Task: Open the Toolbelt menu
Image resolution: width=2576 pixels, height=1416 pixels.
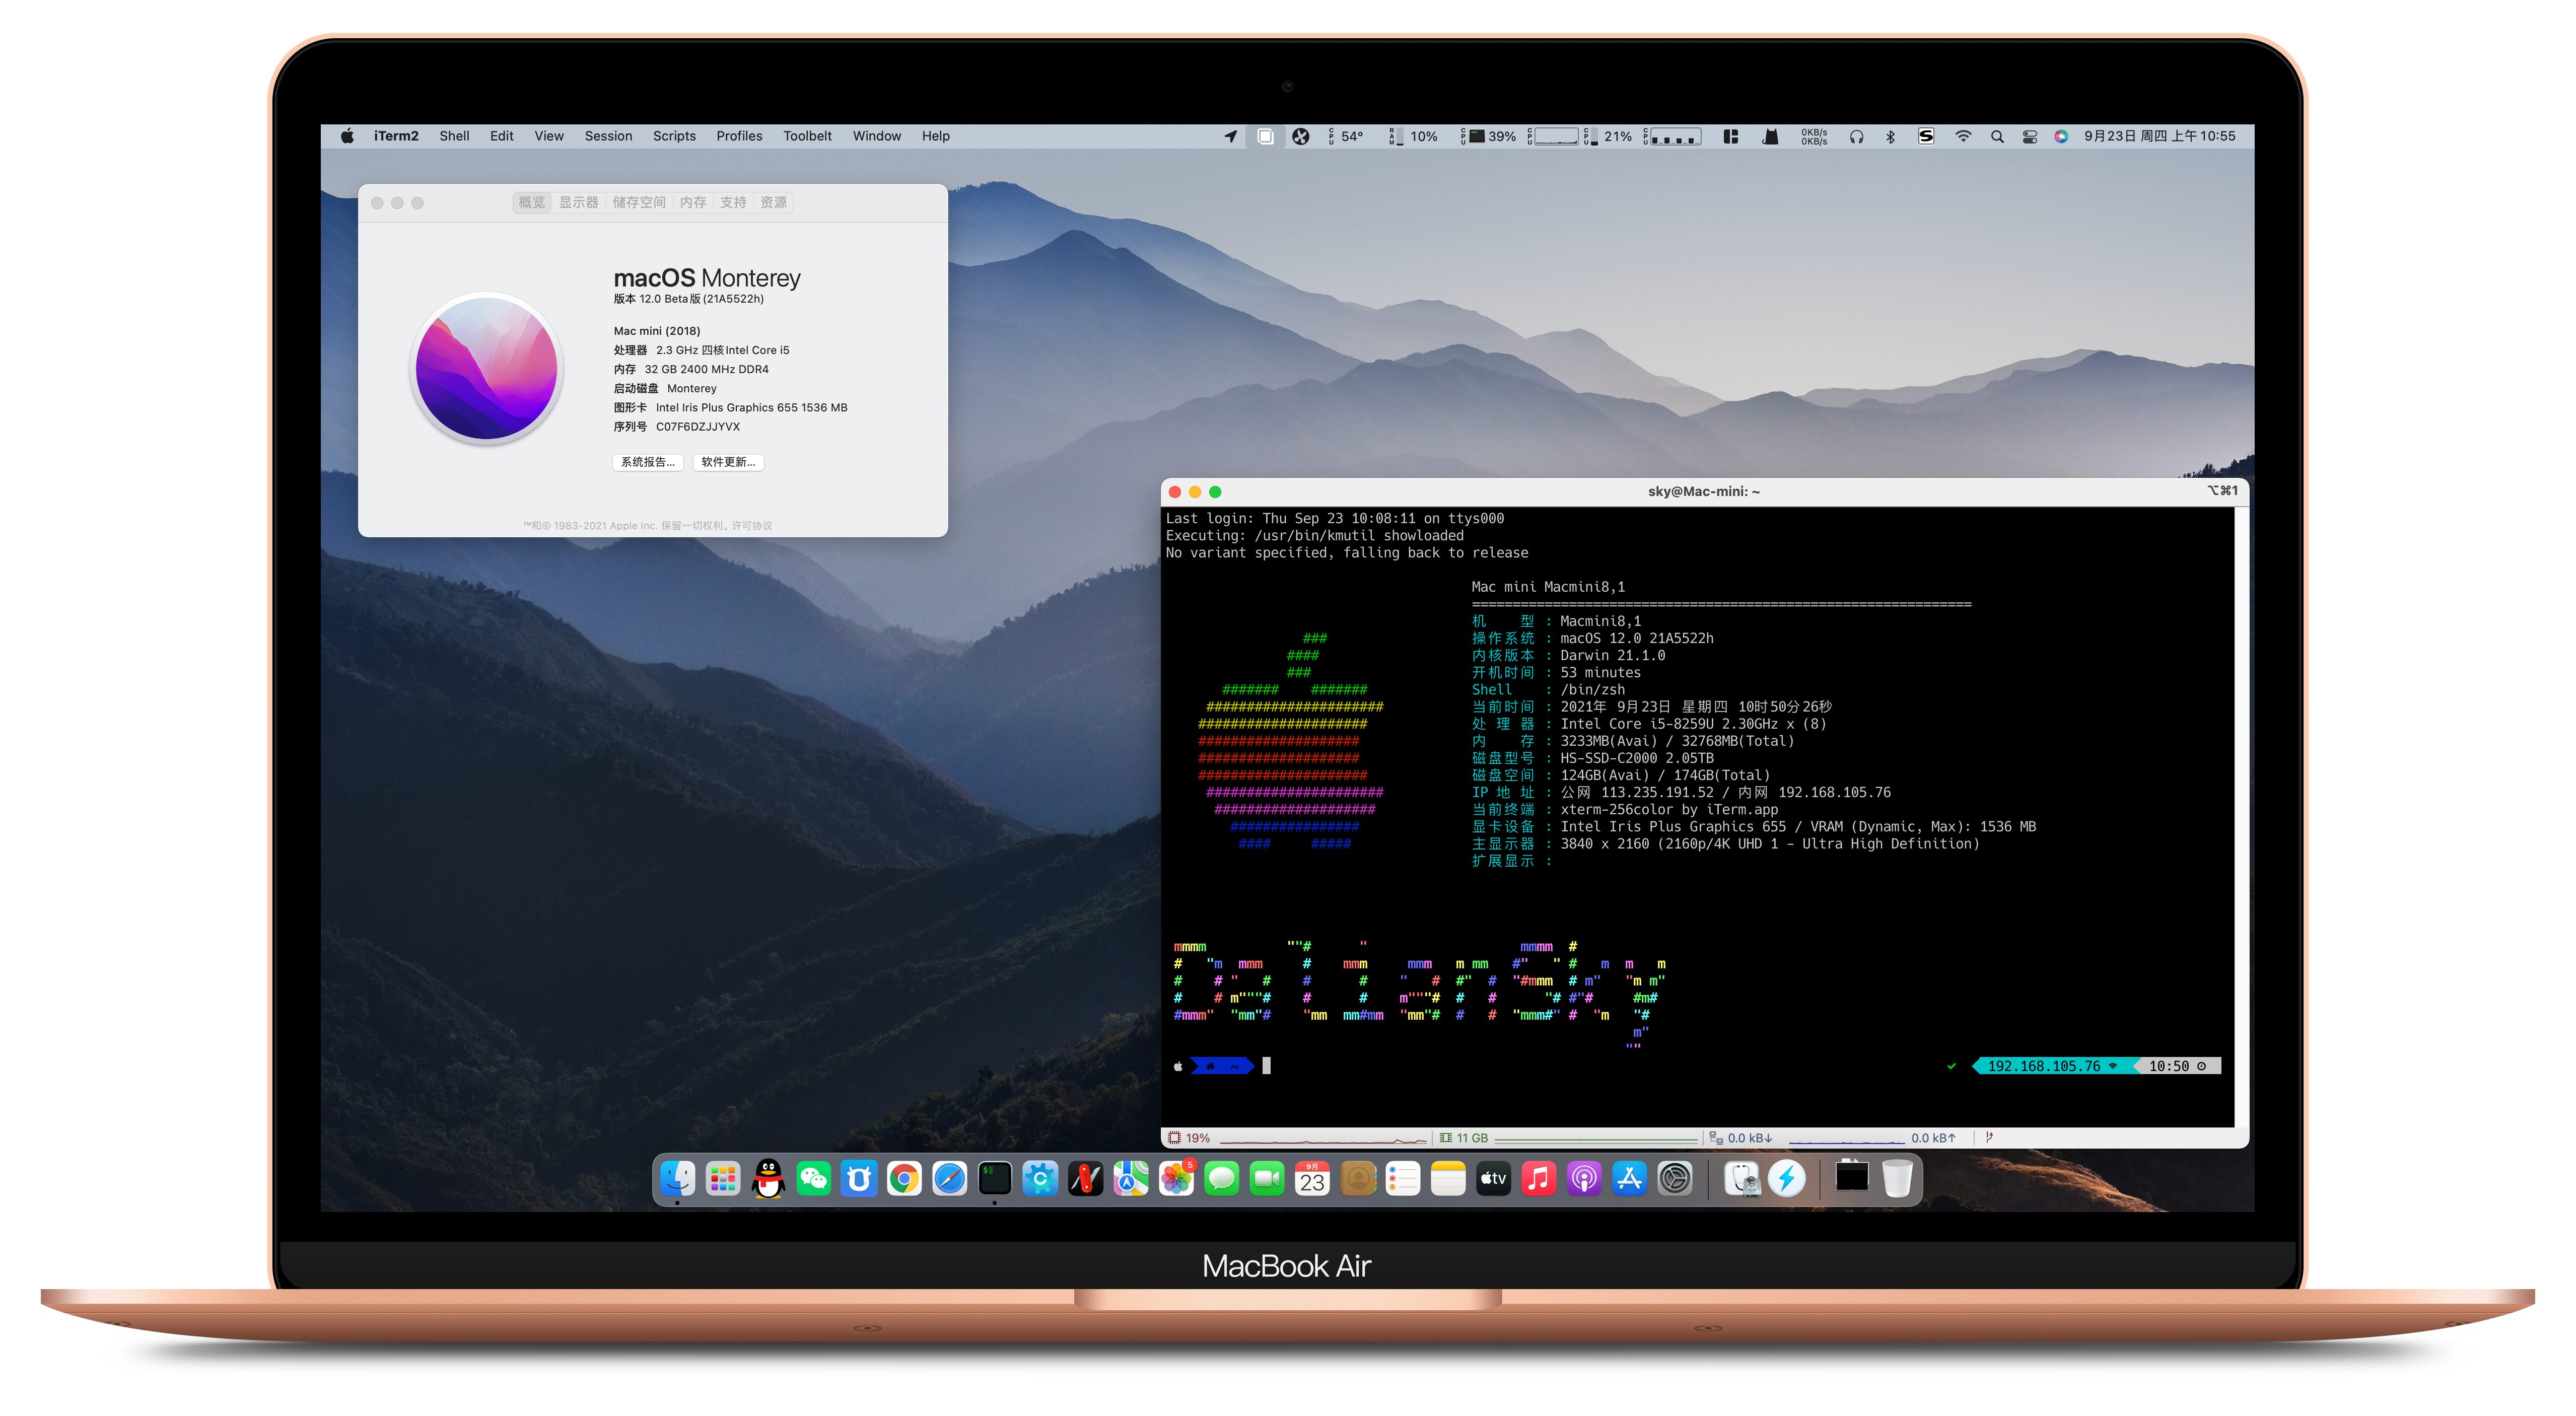Action: [807, 137]
